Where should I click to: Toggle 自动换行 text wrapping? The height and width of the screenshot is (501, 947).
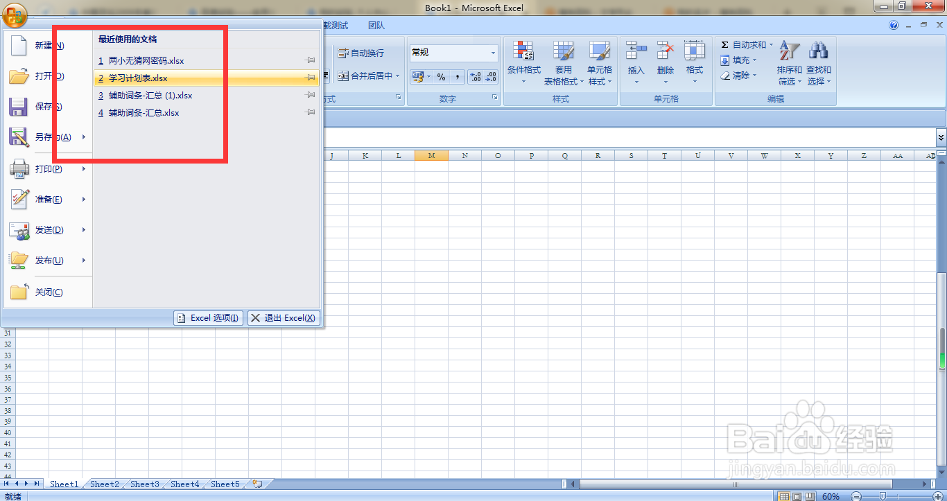(x=360, y=53)
